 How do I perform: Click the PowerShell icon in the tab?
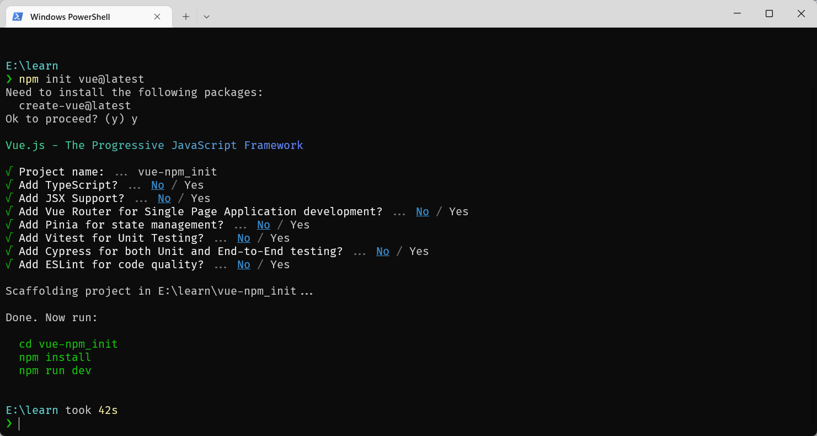[x=18, y=17]
